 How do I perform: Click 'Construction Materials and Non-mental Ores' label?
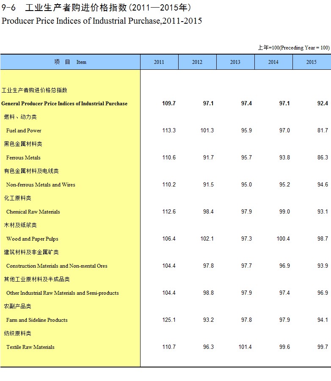click(x=57, y=266)
